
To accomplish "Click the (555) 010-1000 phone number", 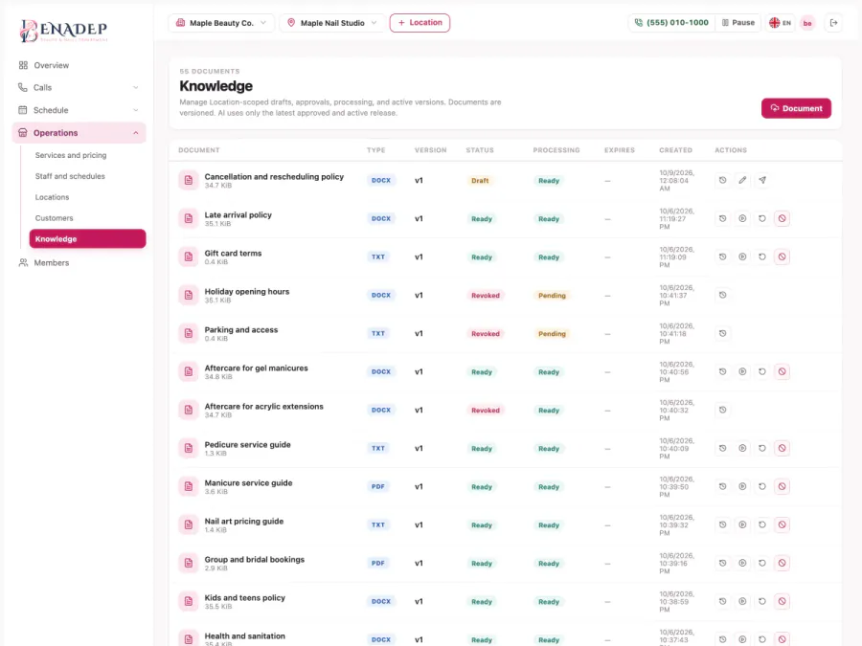I will pos(671,23).
